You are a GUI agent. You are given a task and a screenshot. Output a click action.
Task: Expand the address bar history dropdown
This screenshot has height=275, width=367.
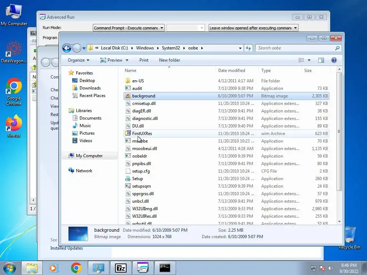[240, 48]
